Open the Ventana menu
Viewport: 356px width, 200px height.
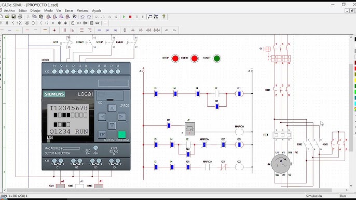pos(83,11)
